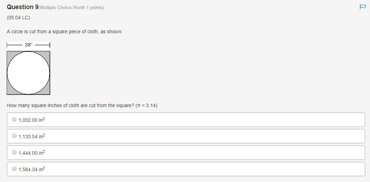
Task: Choose the 1,133.54 in² radio button
Action: point(14,136)
